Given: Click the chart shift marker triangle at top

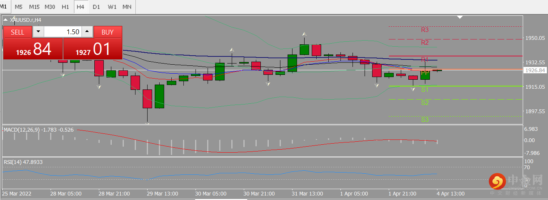Looking at the screenshot, I should point(460,17).
